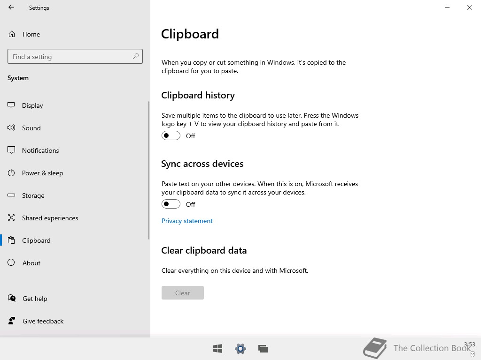Click the Get help chat icon
Image resolution: width=481 pixels, height=360 pixels.
click(12, 298)
